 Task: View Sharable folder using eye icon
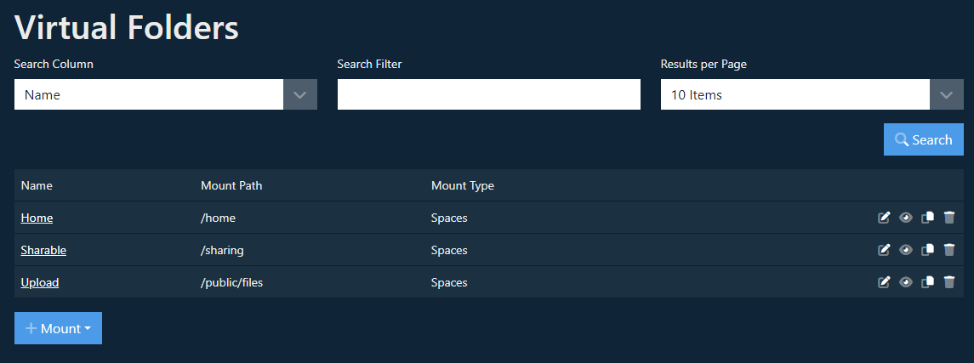click(x=906, y=249)
